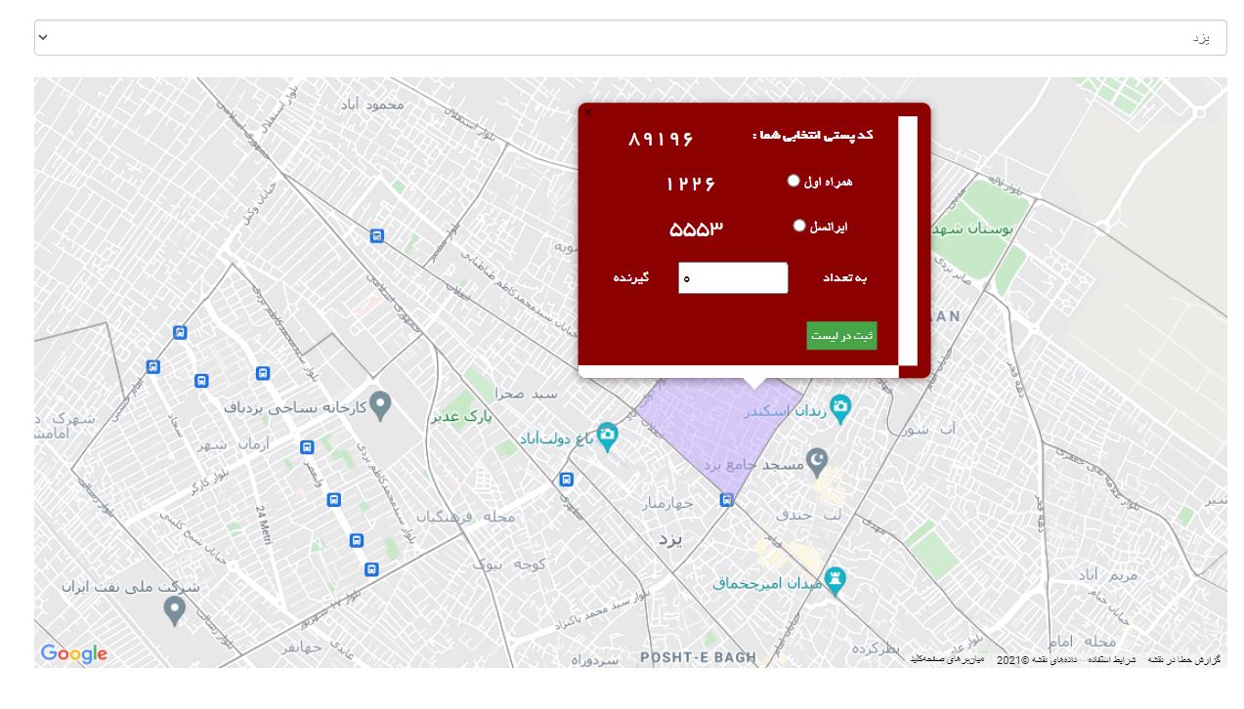Click the گیرنده label in popup

[x=631, y=277]
